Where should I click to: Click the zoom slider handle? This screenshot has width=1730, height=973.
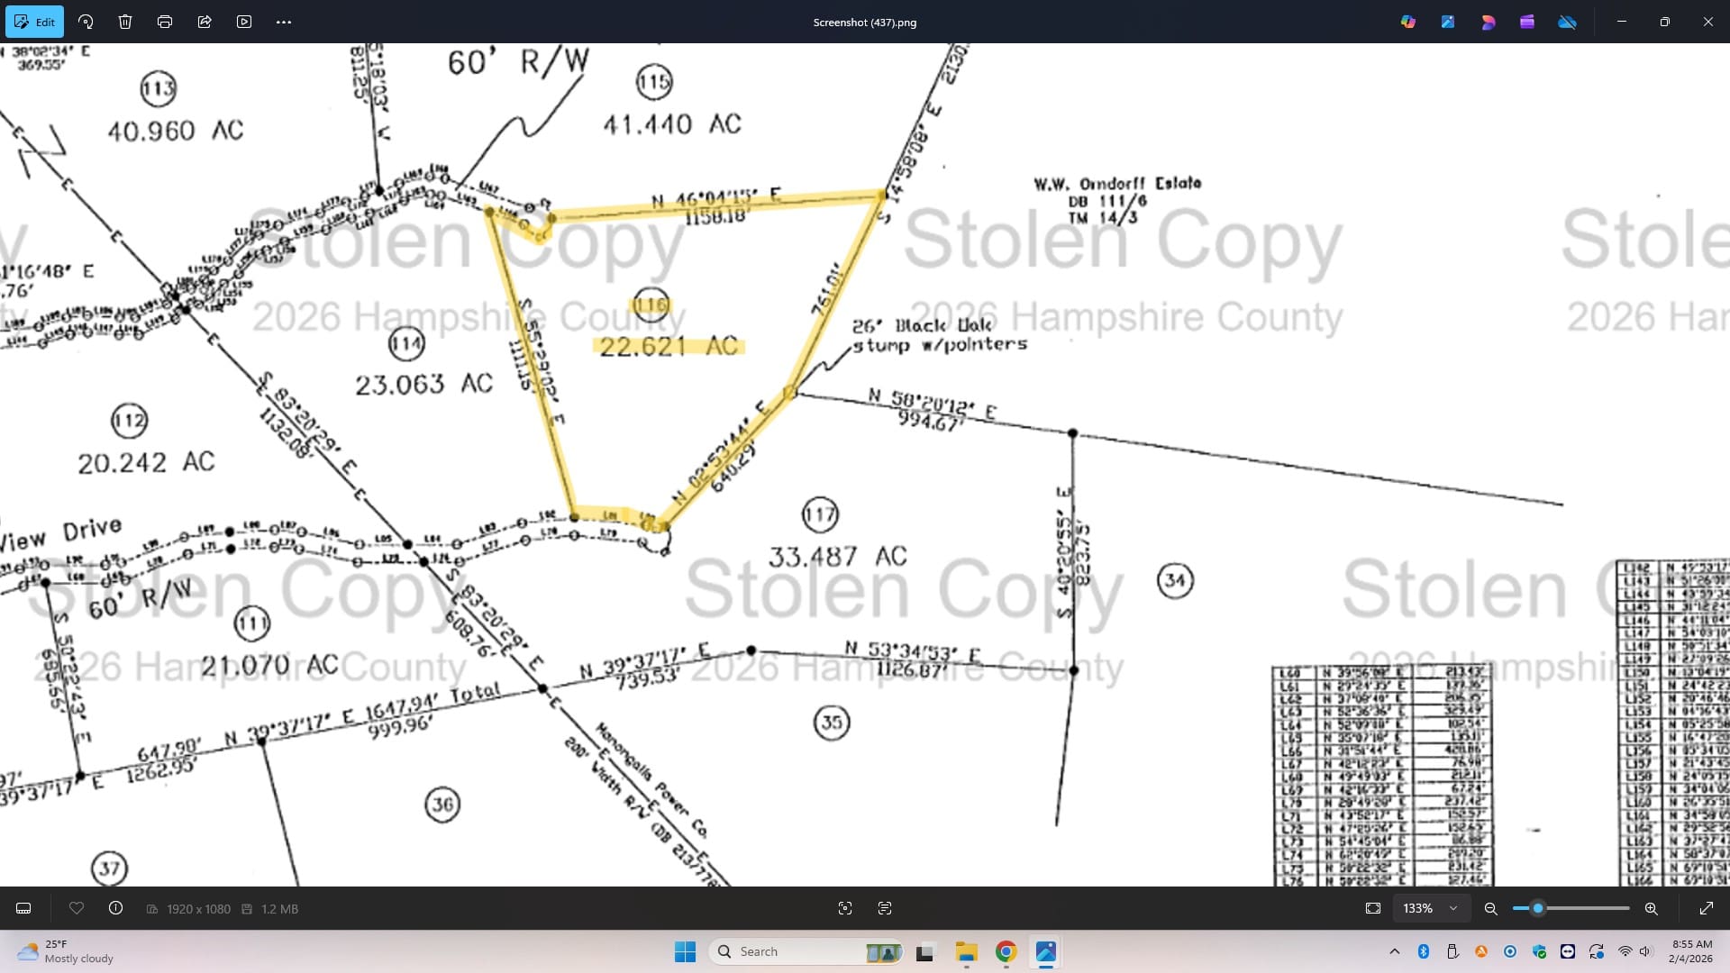[1538, 908]
